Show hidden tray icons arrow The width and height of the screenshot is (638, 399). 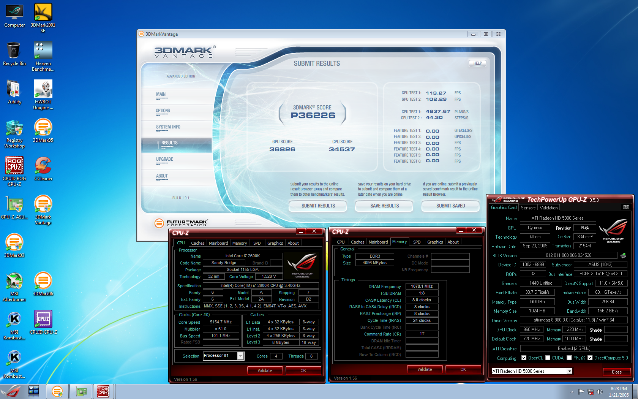pyautogui.click(x=572, y=392)
